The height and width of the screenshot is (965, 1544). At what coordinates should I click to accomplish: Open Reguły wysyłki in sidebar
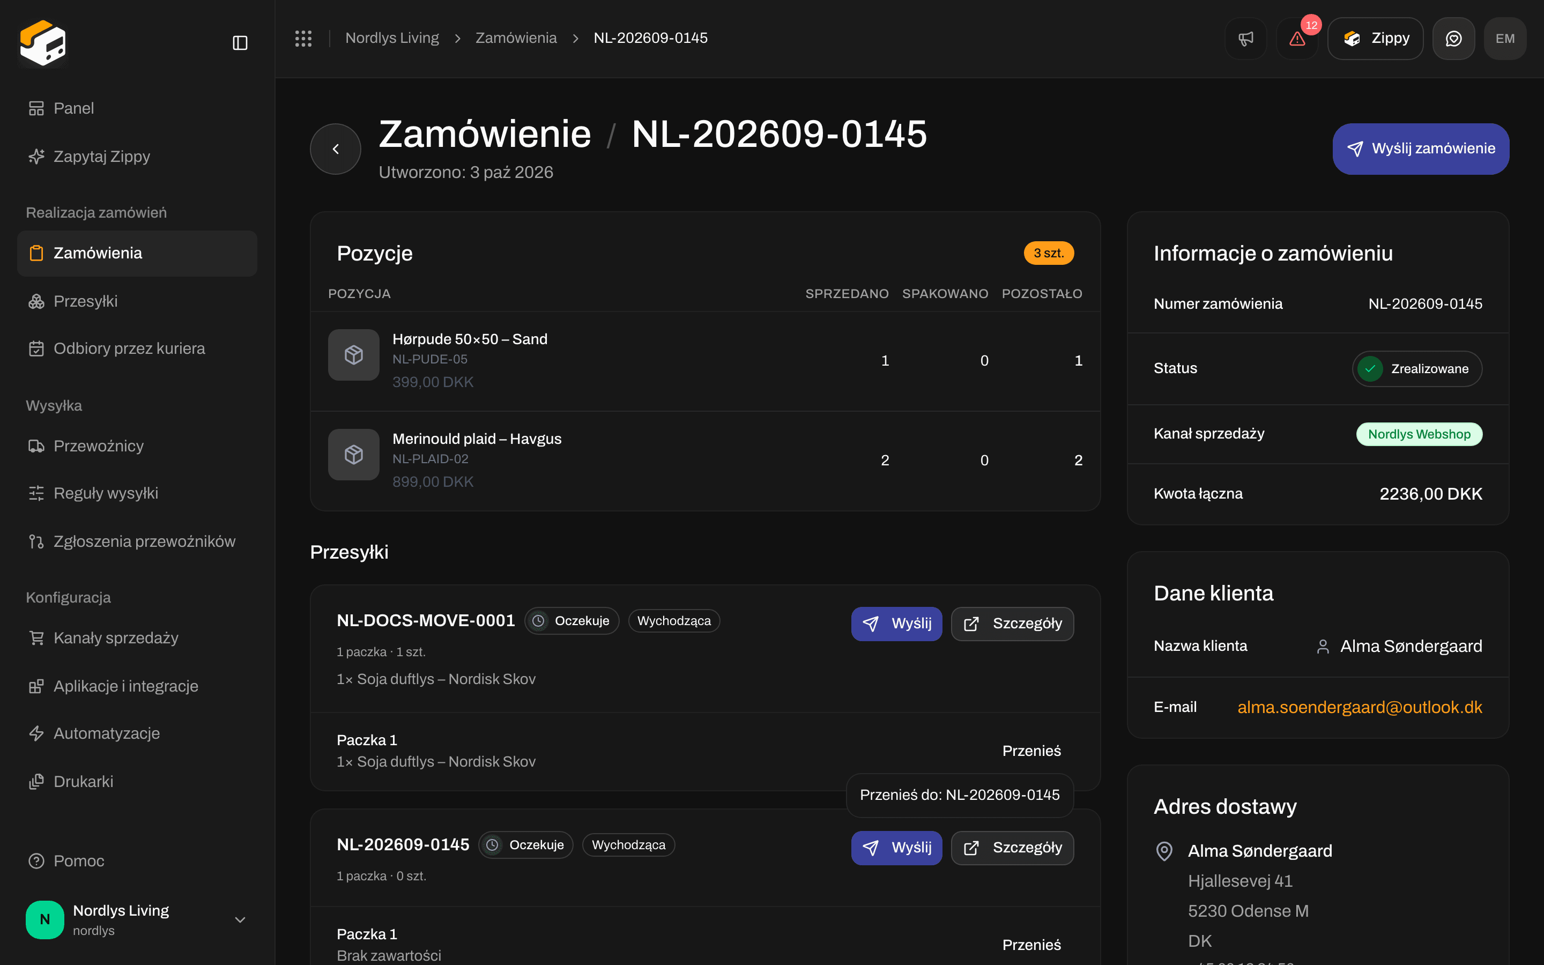137,493
